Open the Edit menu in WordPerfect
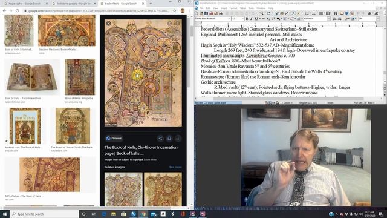The image size is (387, 218). (208, 8)
